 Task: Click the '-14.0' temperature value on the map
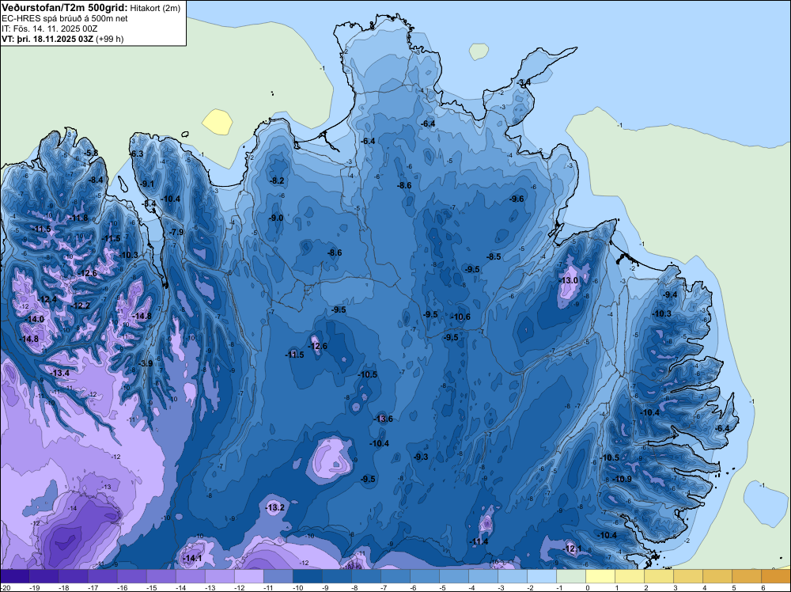coord(35,320)
